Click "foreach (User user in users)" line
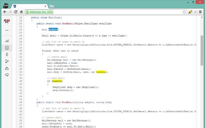This screenshot has width=205, height=128. [60, 51]
